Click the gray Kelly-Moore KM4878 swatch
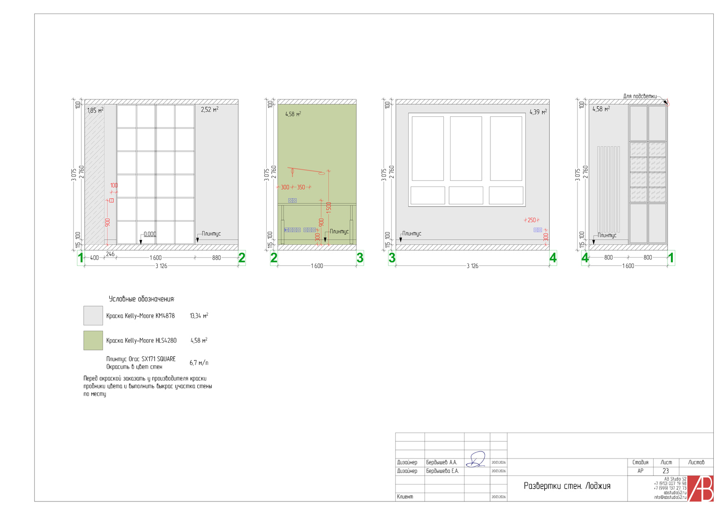 click(93, 316)
